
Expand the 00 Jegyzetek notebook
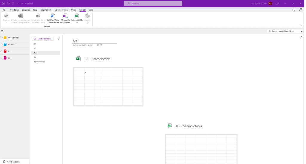(x=2, y=38)
